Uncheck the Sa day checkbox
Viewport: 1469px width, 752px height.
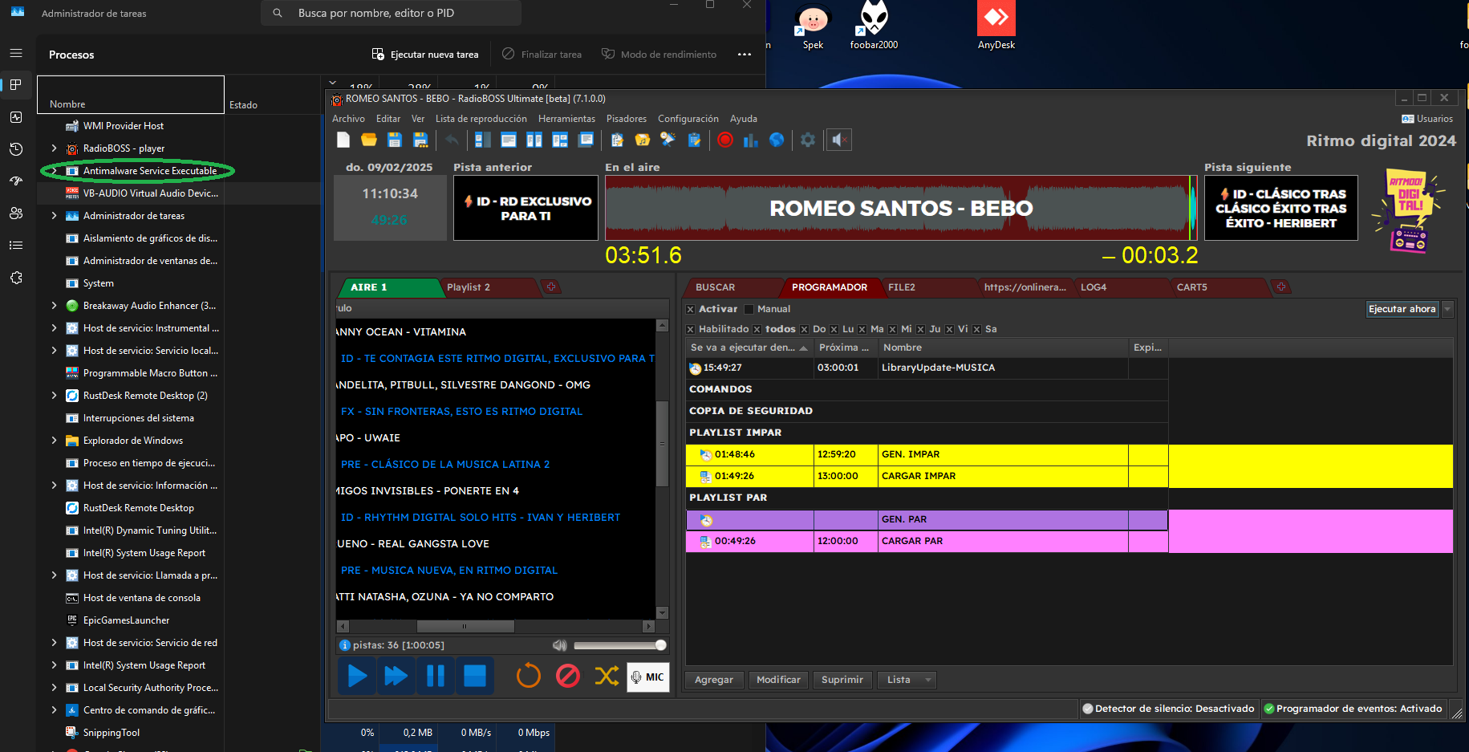click(x=976, y=329)
